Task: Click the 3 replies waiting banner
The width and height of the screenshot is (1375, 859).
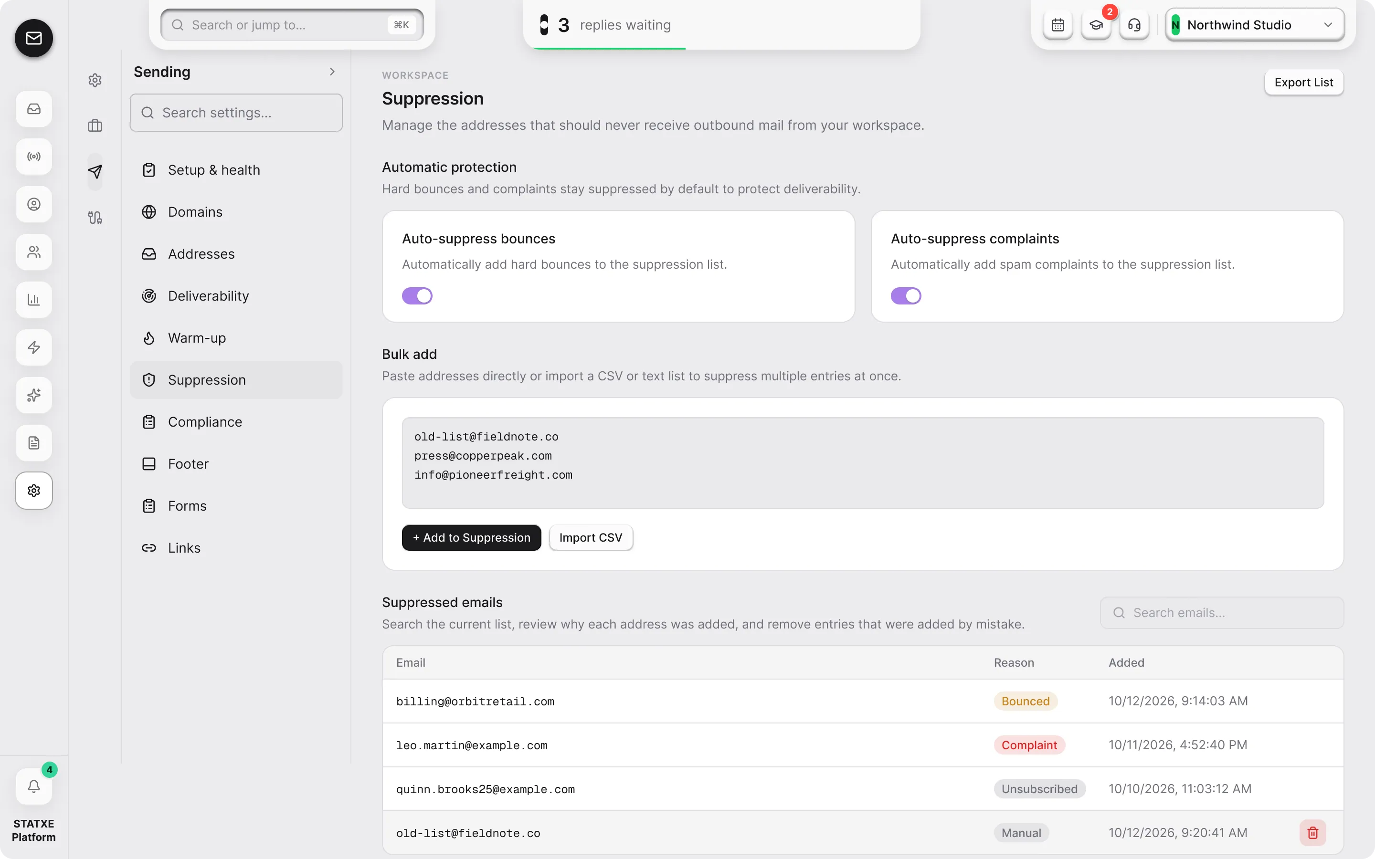Action: 721,25
